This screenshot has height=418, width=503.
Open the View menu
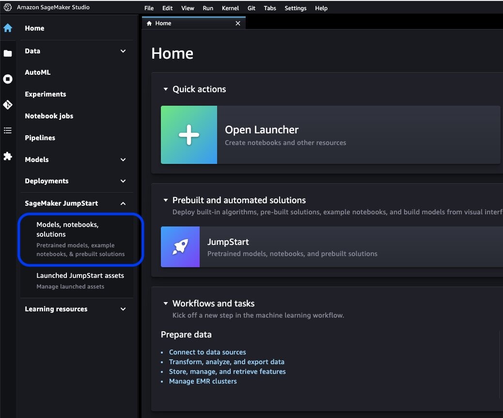point(188,8)
